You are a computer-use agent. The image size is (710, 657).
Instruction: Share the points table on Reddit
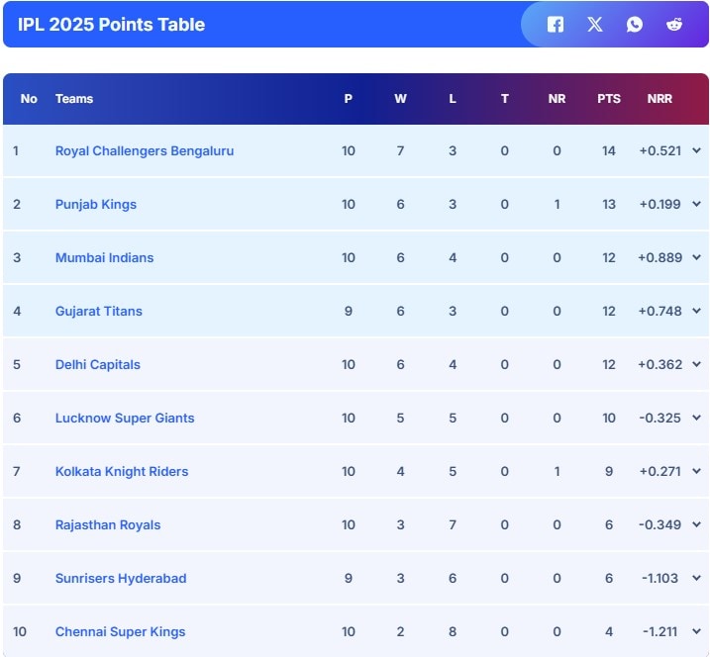click(674, 25)
